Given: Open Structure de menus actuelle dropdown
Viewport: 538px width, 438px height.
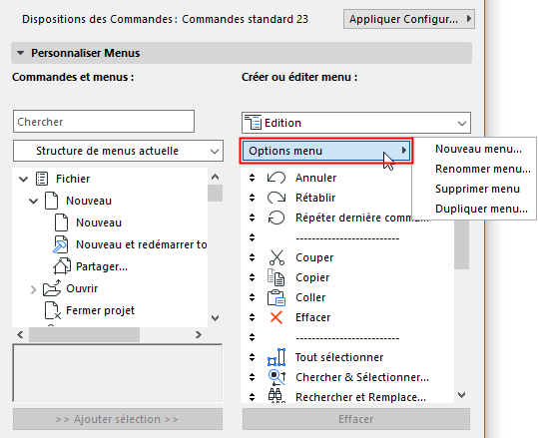Looking at the screenshot, I should coord(118,151).
